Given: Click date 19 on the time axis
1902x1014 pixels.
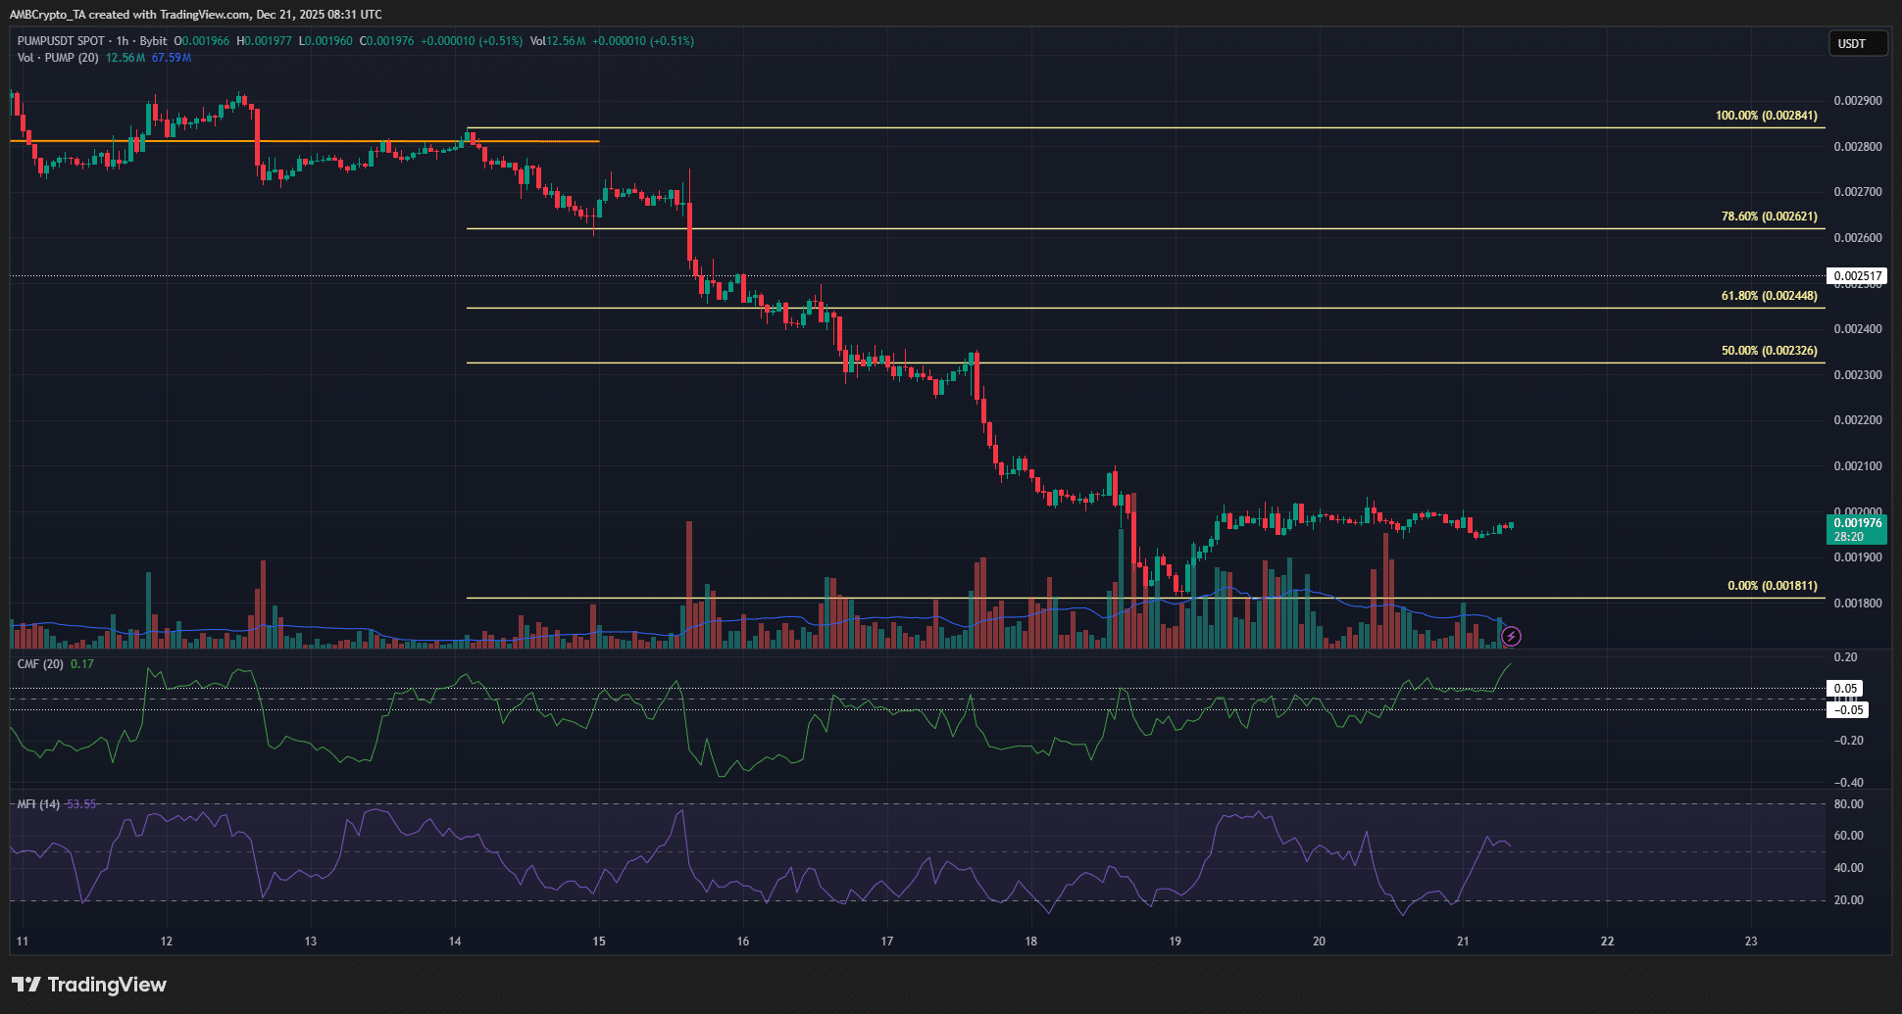Looking at the screenshot, I should coord(1175,942).
